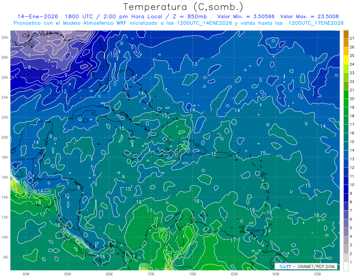Click the '8N' latitude axis label
Viewport: 360px width, 278px height.
point(6,257)
